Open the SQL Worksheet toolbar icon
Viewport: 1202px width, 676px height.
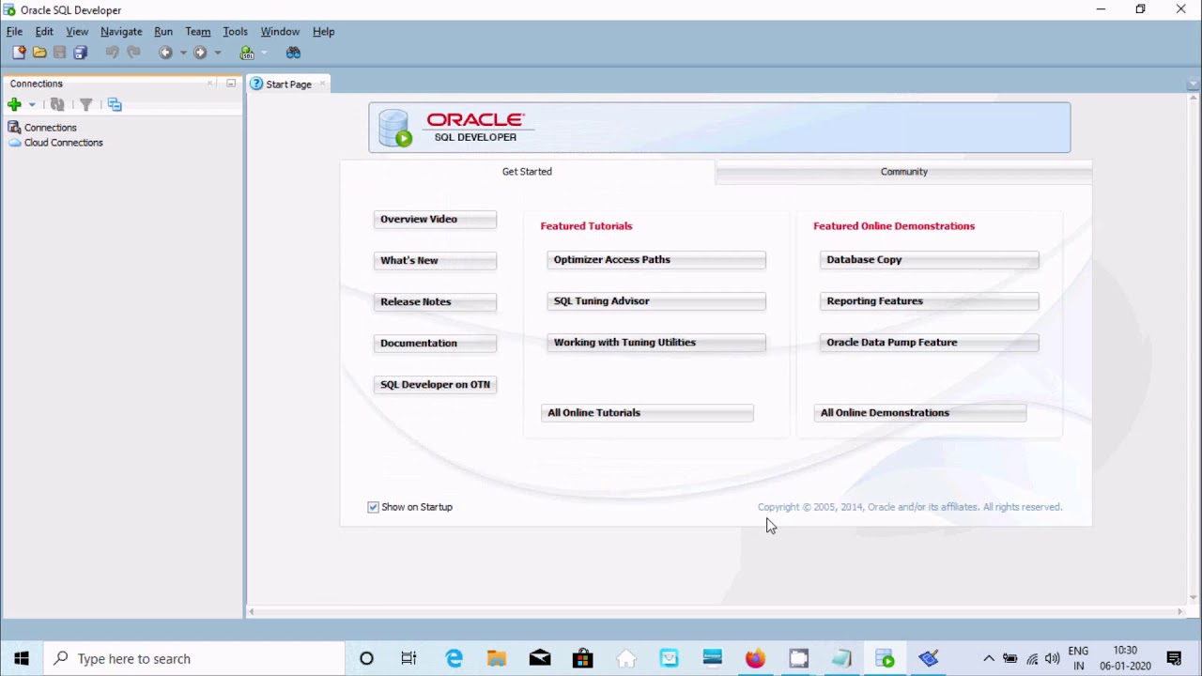(x=247, y=53)
